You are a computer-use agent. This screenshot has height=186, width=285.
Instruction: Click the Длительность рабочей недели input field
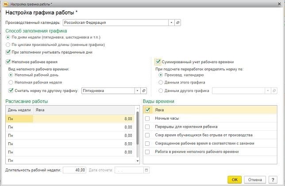click(74, 170)
